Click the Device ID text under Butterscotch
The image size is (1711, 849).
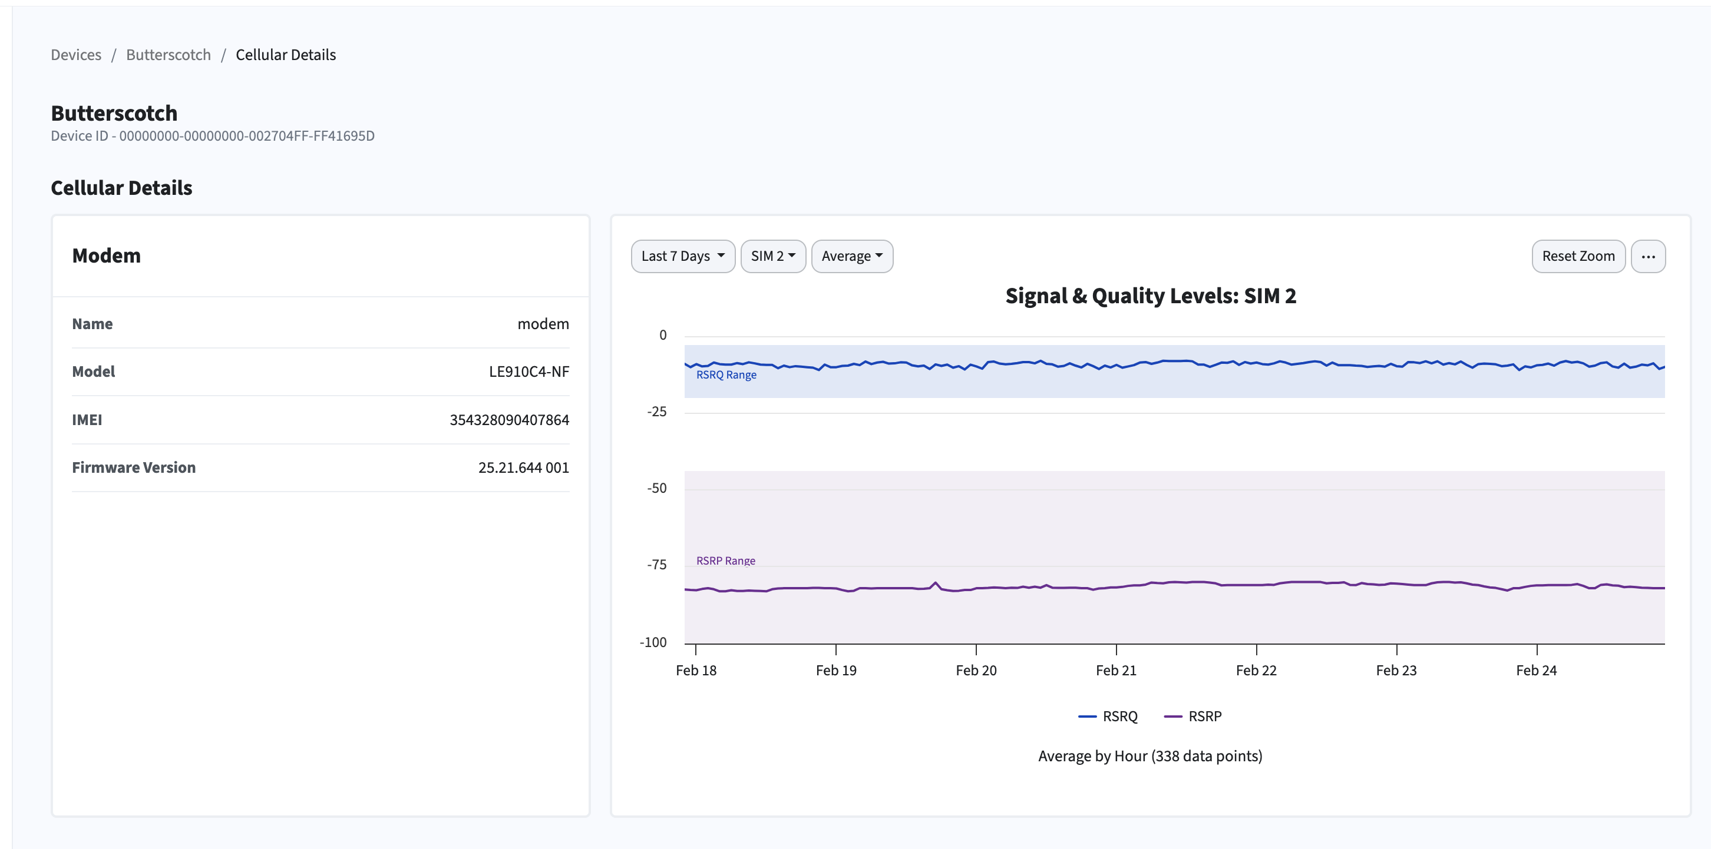pos(213,136)
